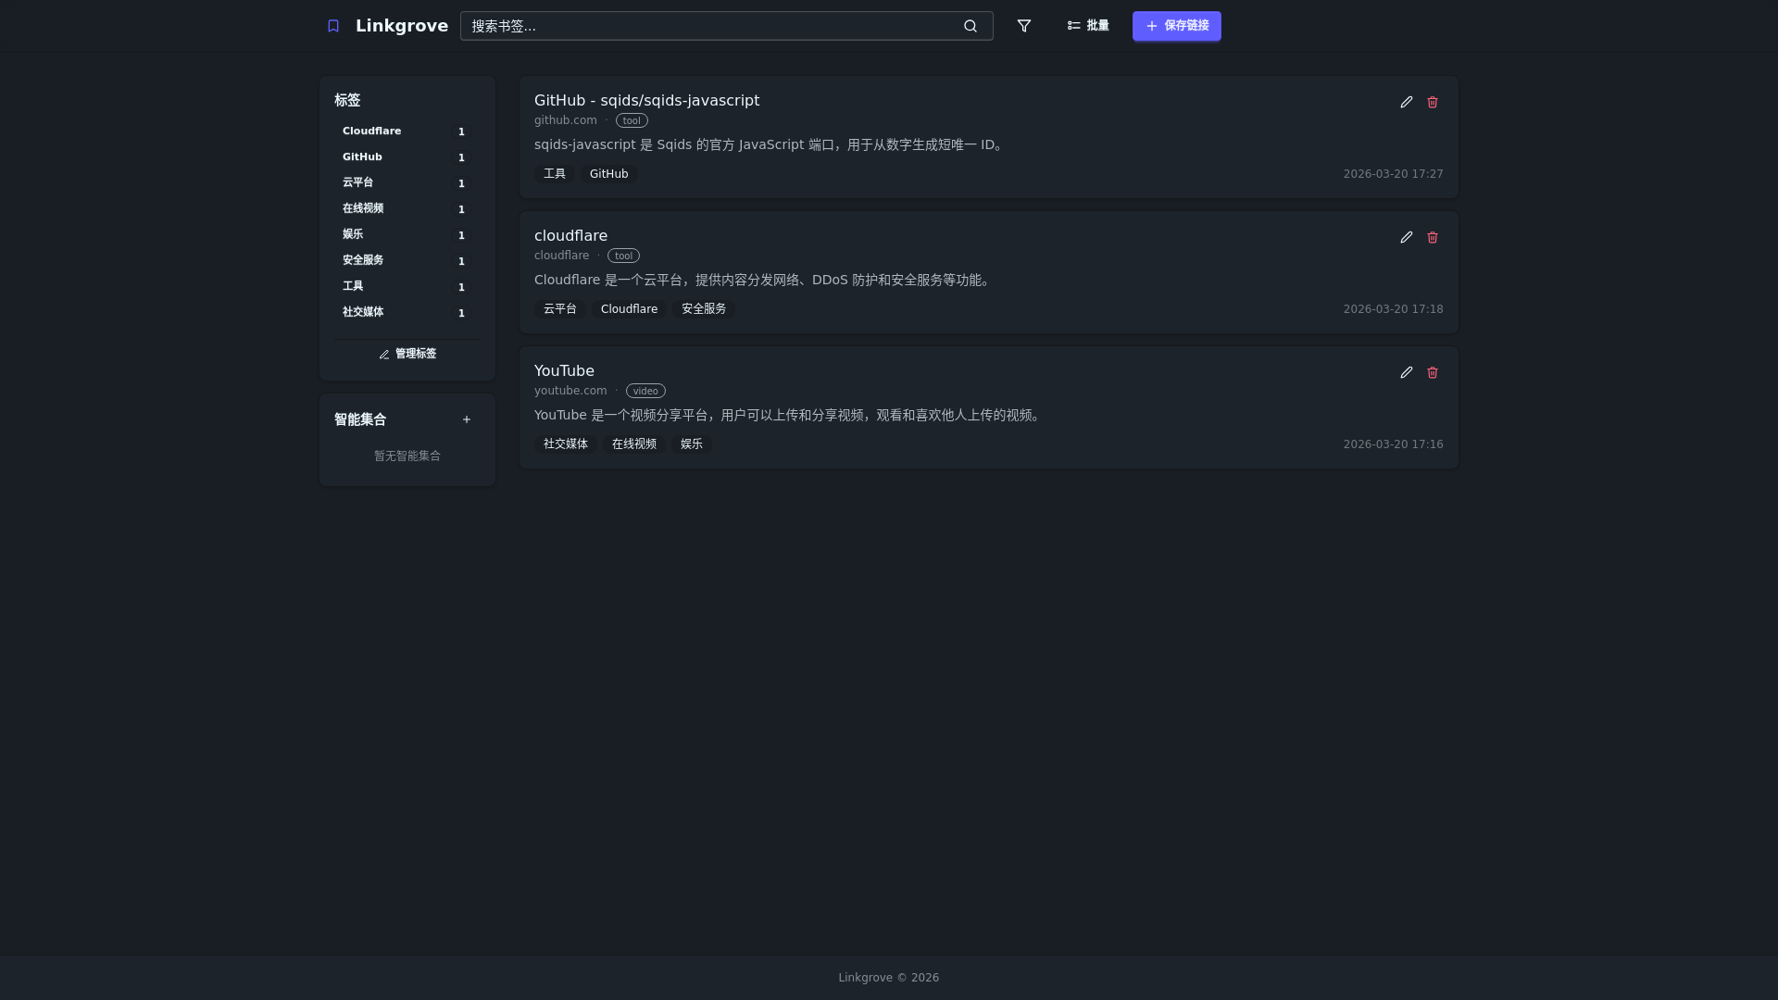Click the 娱乐 tag on YouTube card
The height and width of the screenshot is (1000, 1778).
click(692, 444)
